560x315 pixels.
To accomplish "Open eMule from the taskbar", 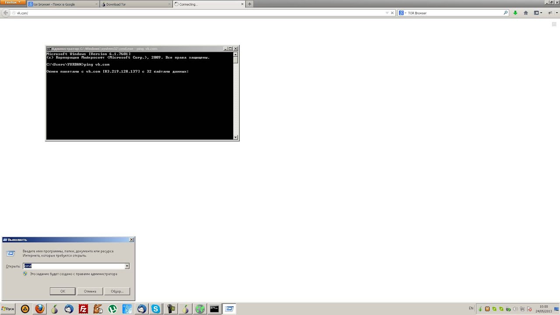I will click(98, 309).
